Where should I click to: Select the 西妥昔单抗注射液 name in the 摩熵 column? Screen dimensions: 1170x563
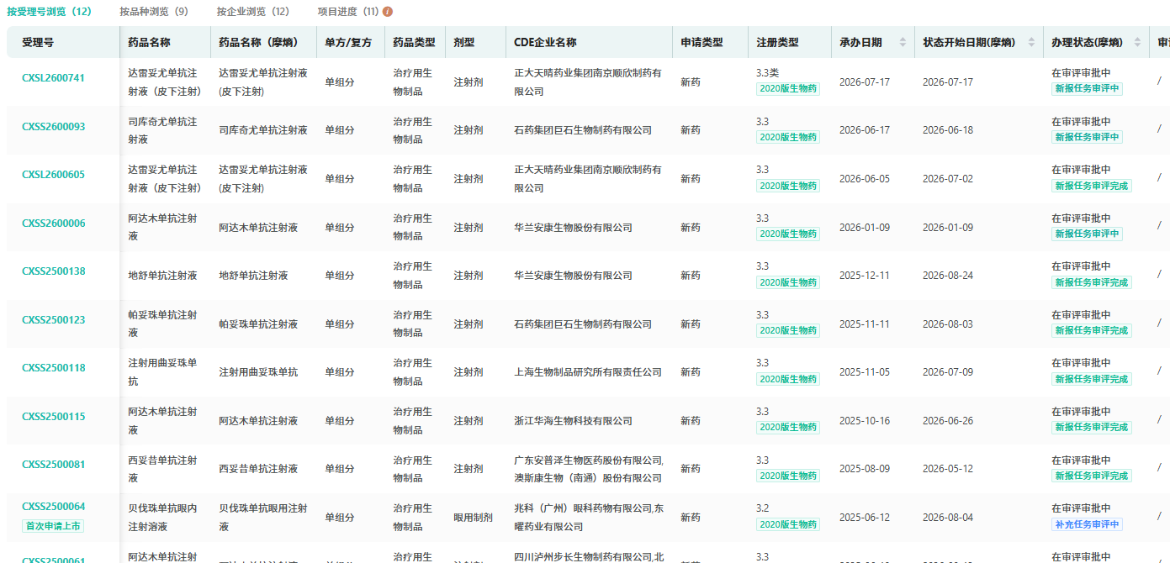point(258,469)
